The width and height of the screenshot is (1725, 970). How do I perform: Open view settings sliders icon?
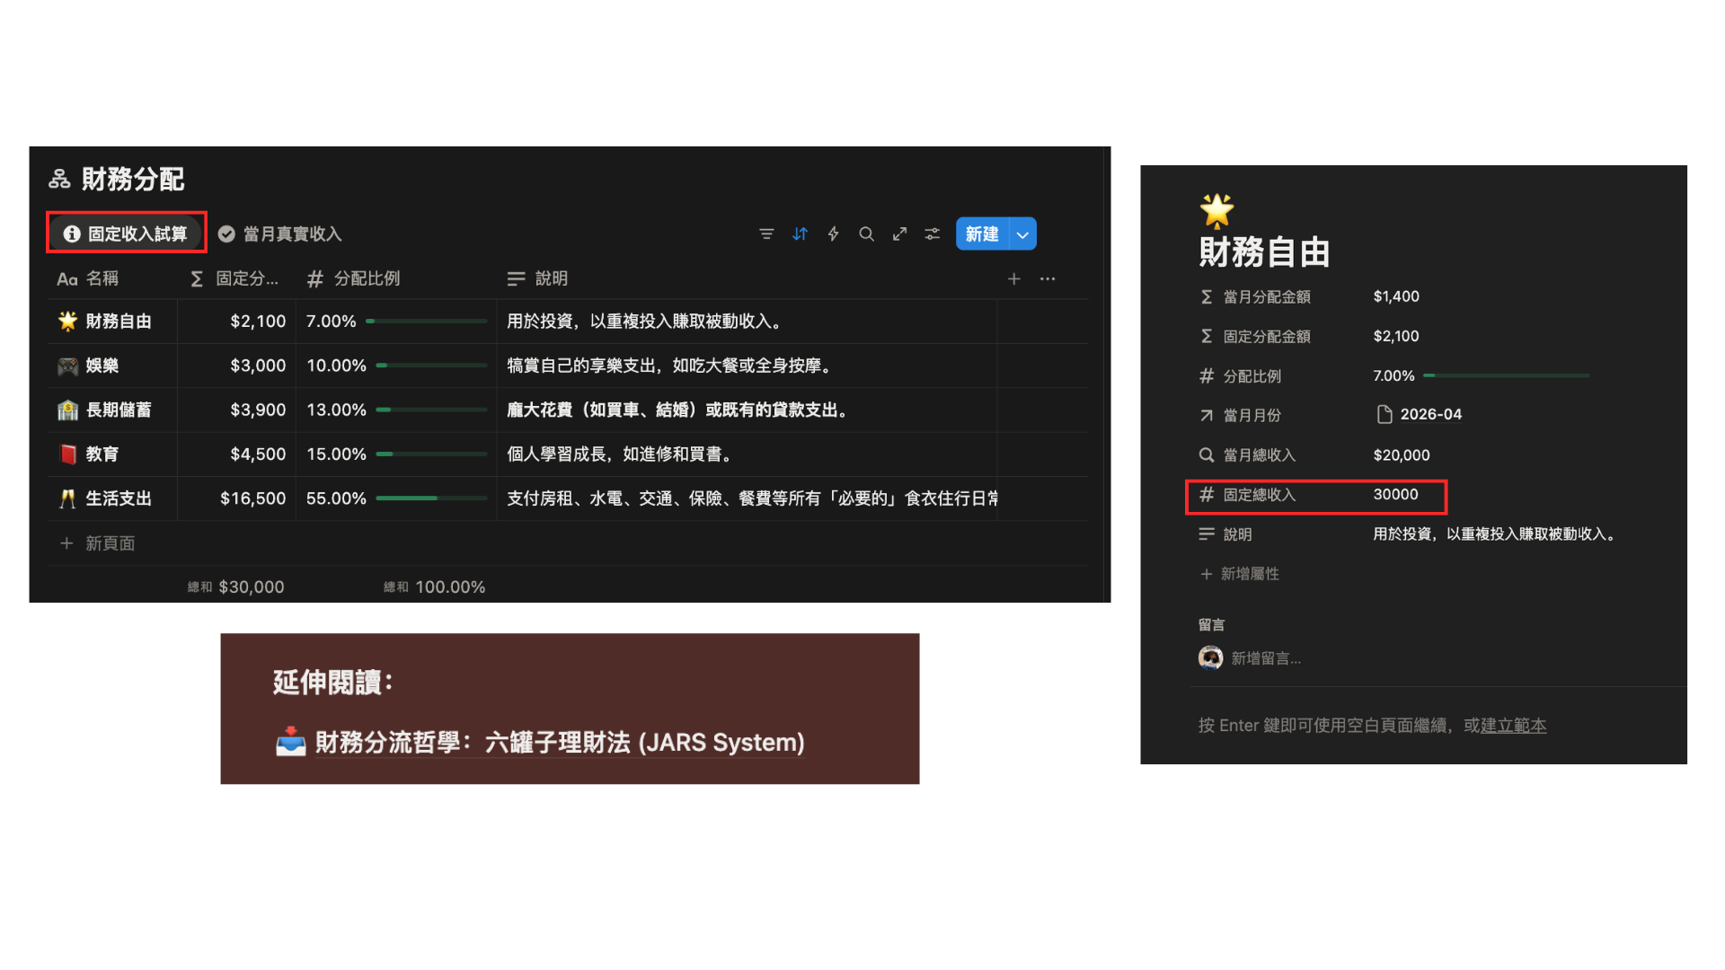(933, 234)
